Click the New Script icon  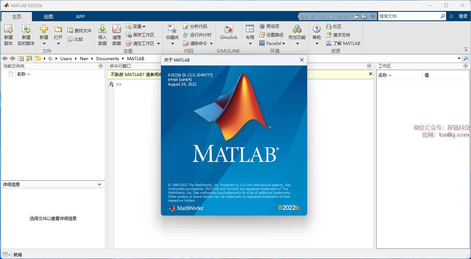tap(8, 29)
